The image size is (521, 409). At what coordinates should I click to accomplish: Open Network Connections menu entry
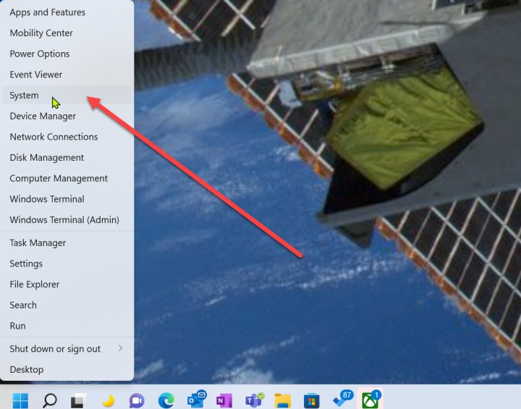coord(54,137)
